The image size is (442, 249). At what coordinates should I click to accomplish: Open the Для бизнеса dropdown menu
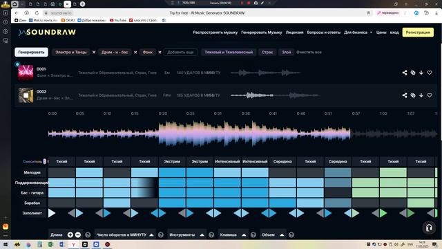[358, 33]
